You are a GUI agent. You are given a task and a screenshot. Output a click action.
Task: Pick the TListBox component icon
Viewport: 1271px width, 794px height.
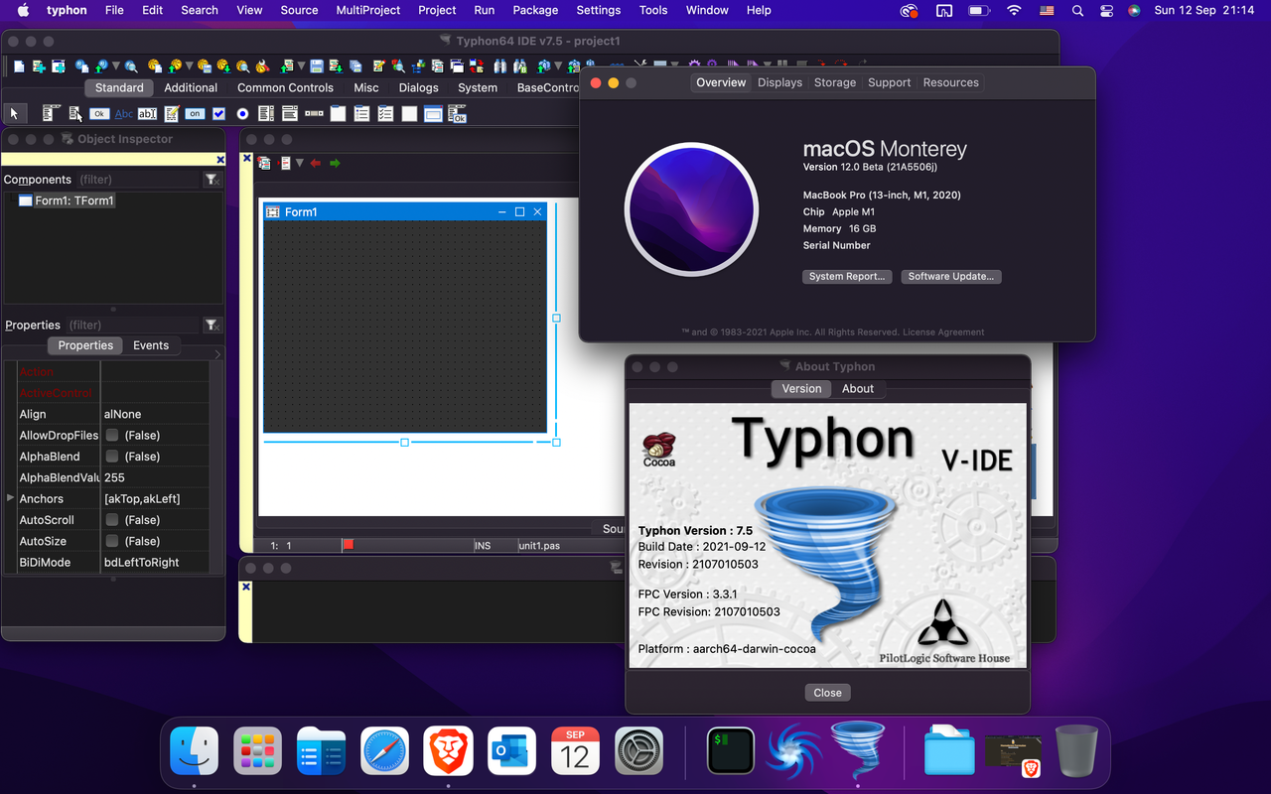266,114
